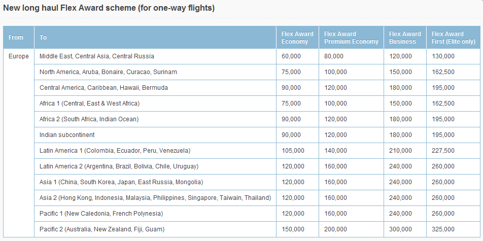Click the Latin America 1 destination cell
Image resolution: width=483 pixels, height=241 pixels.
tap(115, 151)
